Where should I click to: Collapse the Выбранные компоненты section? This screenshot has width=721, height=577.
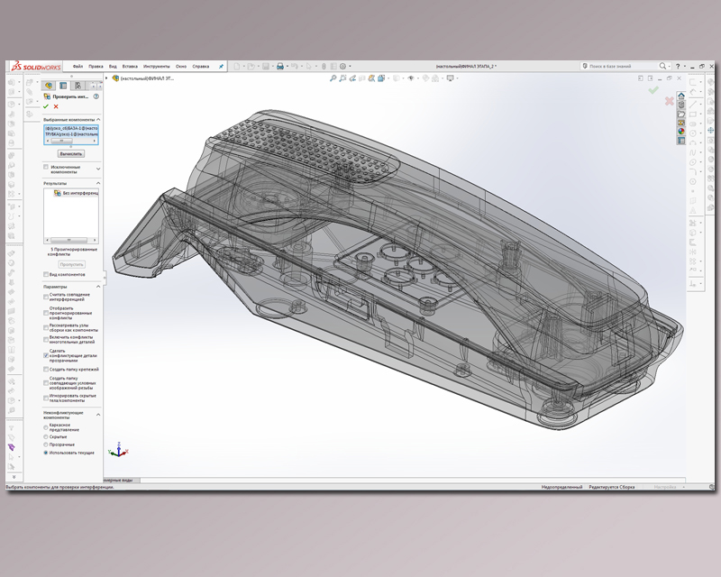point(98,119)
